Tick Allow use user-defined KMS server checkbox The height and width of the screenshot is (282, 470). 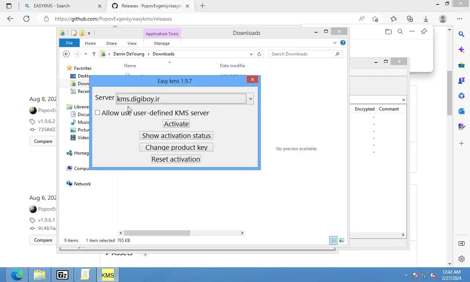[97, 113]
